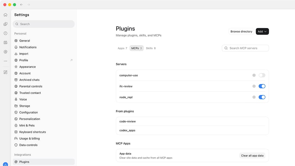Click the Browse directory button
This screenshot has width=295, height=166.
[x=241, y=31]
